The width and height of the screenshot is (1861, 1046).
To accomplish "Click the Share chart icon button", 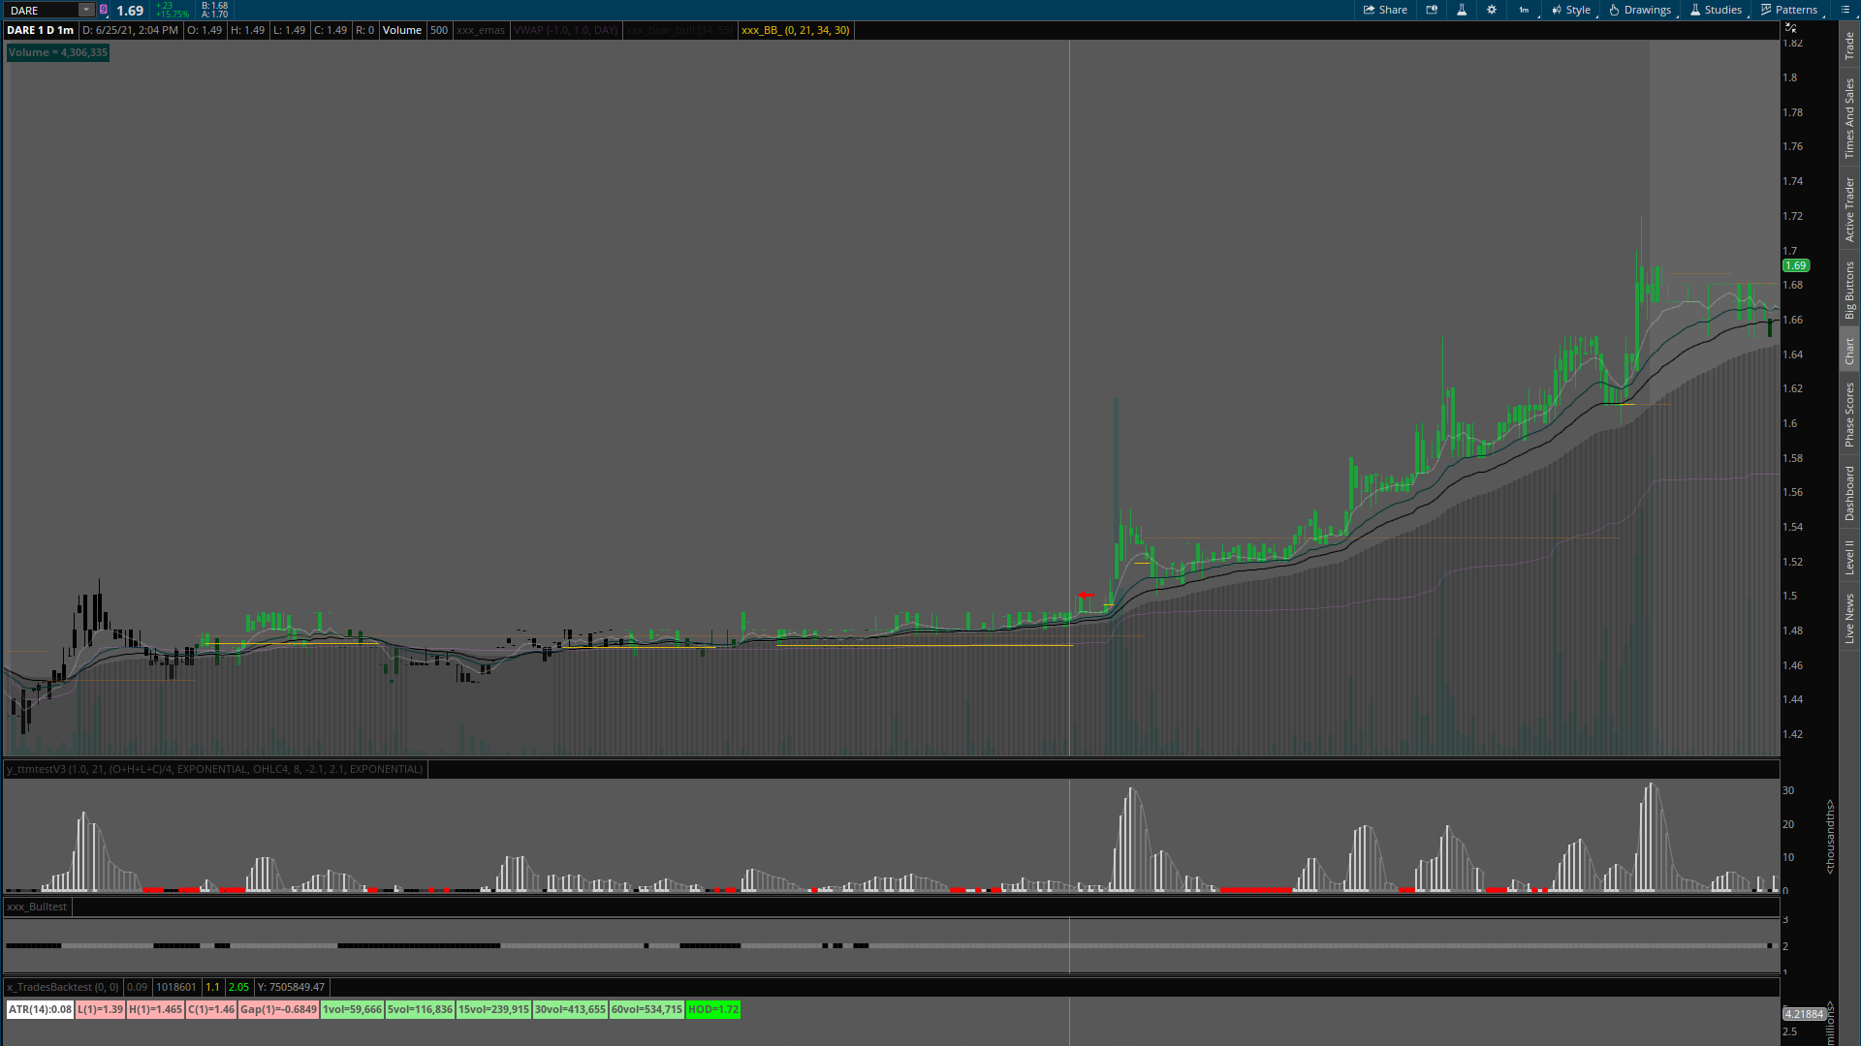I will point(1385,10).
